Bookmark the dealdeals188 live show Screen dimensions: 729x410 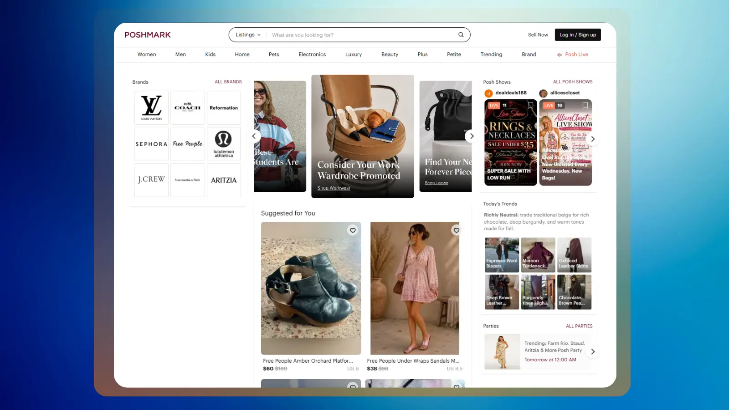click(x=530, y=105)
